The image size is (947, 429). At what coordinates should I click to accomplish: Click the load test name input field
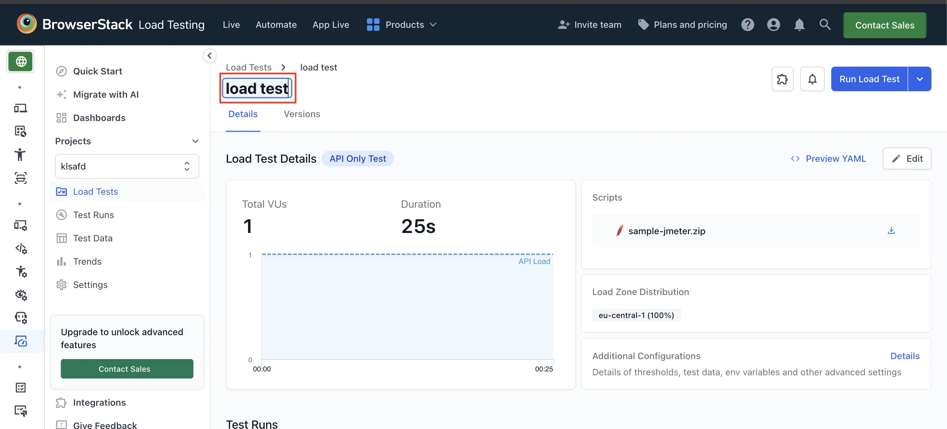[257, 88]
